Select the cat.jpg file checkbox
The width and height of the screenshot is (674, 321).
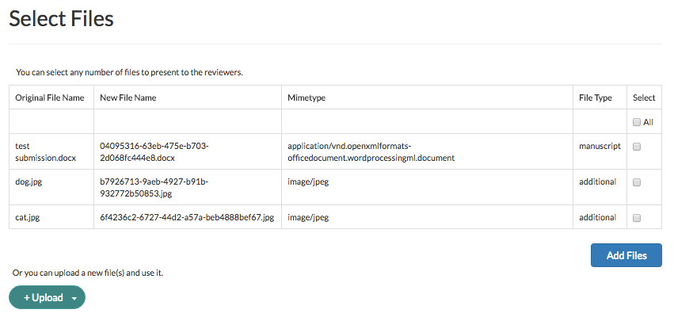click(x=637, y=218)
